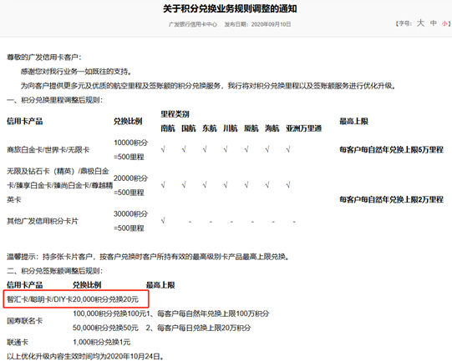452x361 pixels.
Task: Click the 温馨提示 note about multiple cards
Action: (148, 257)
